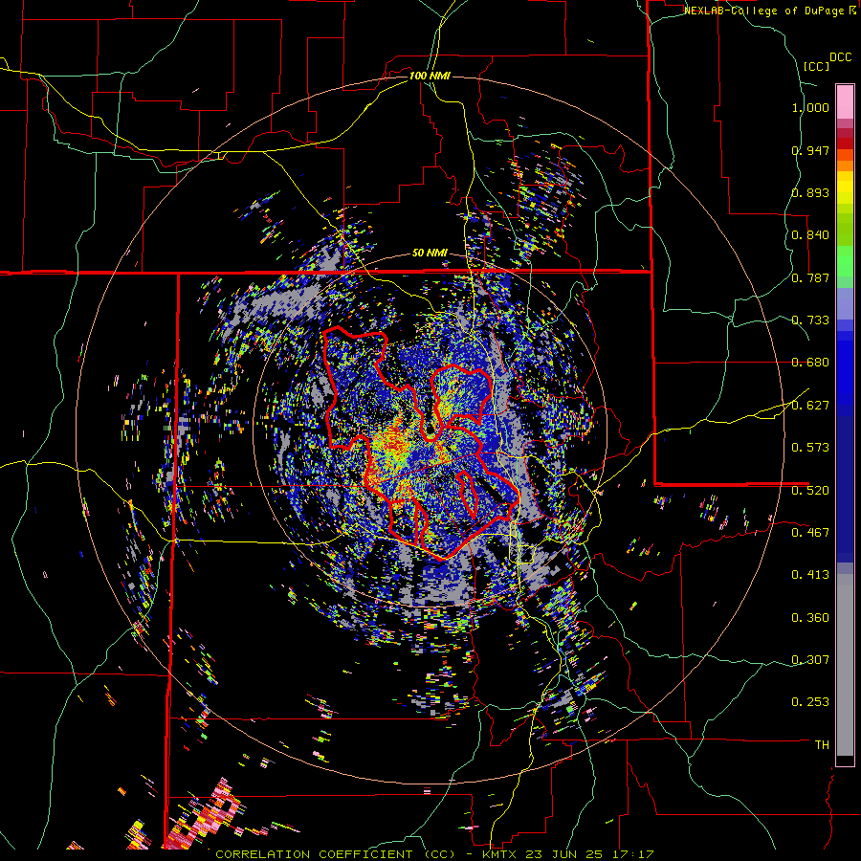The width and height of the screenshot is (861, 861).
Task: Click the 100 NMI range ring label
Action: coord(430,76)
